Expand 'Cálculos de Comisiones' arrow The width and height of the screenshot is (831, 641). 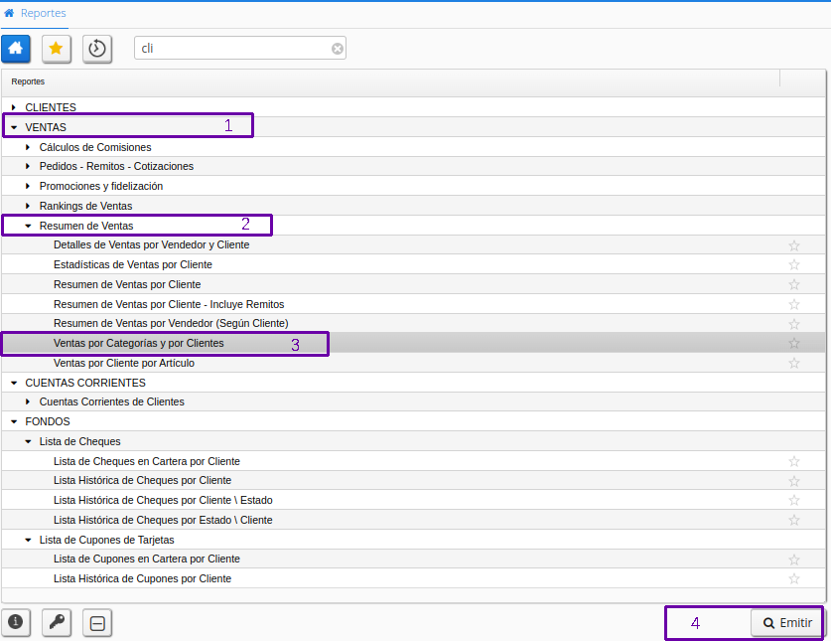28,147
